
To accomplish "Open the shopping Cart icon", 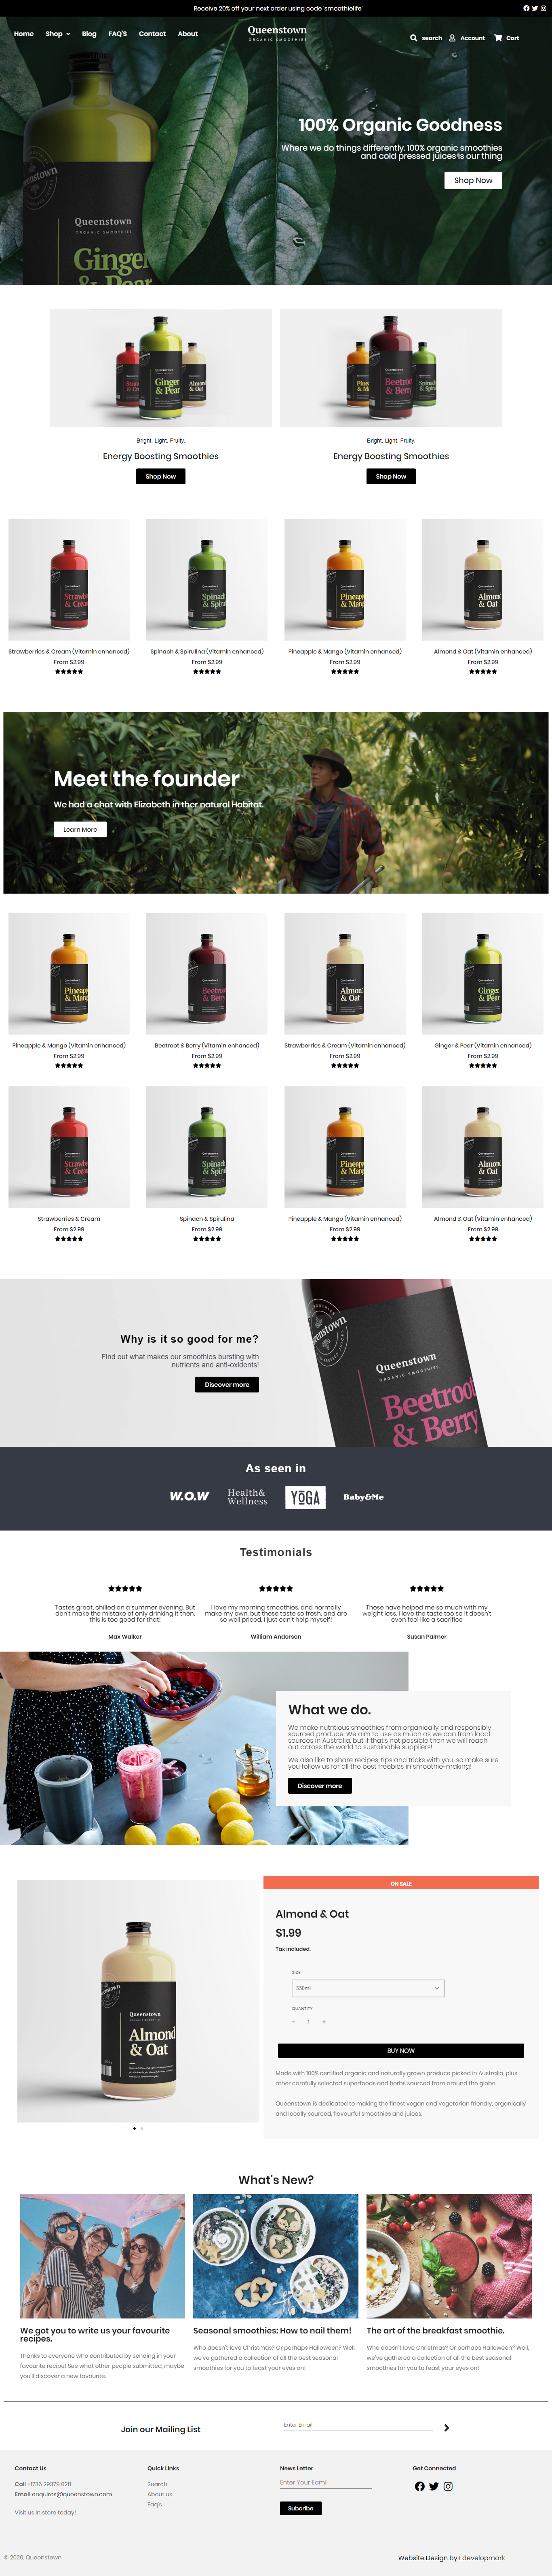I will point(498,38).
